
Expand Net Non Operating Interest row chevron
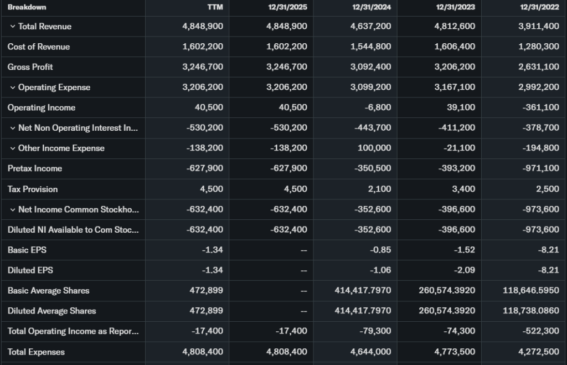coord(12,128)
